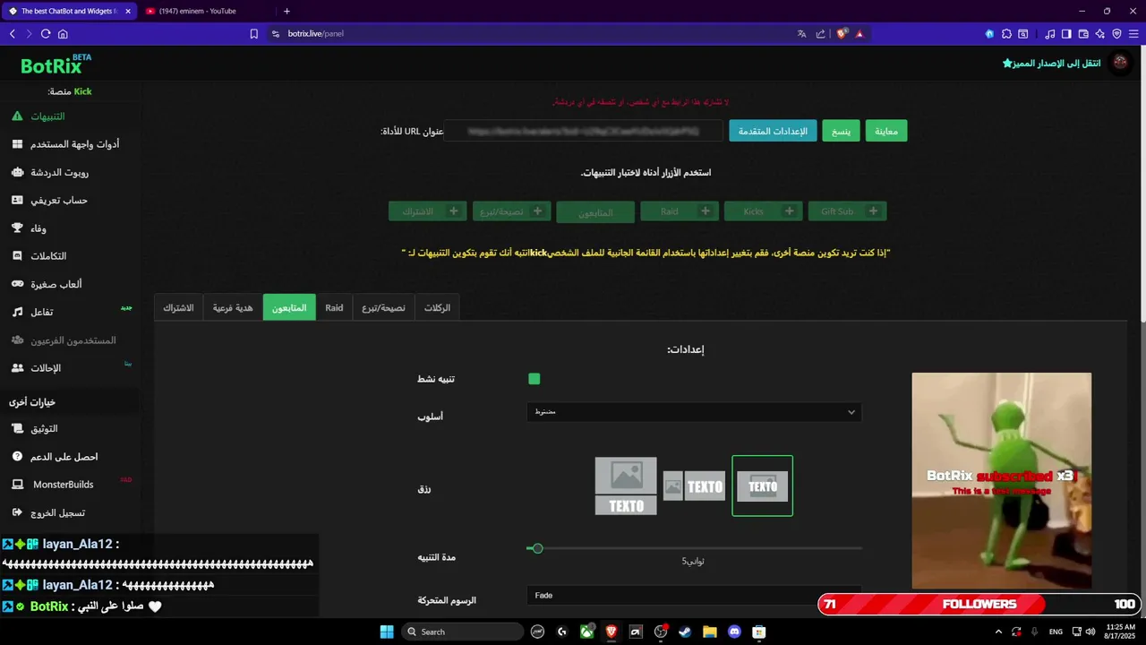Click معاينة preview button
Image resolution: width=1146 pixels, height=645 pixels.
point(886,131)
